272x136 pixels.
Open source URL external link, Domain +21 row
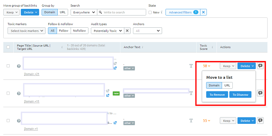coord(115,64)
